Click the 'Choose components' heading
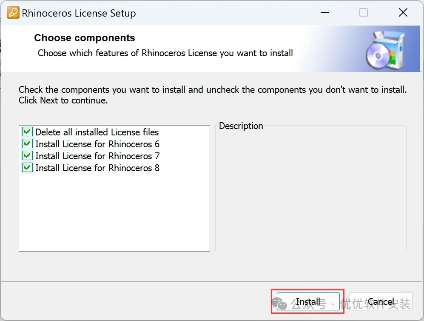The image size is (424, 321). [85, 38]
